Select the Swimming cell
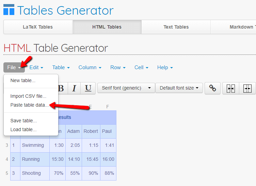The height and width of the screenshot is (186, 256). (x=35, y=145)
